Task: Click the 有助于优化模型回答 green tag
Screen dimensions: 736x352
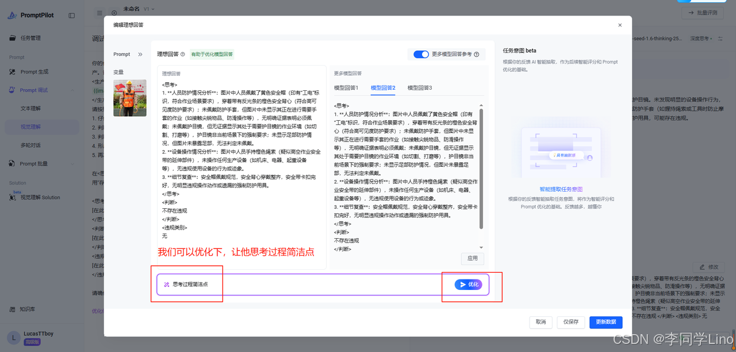Action: (x=212, y=54)
